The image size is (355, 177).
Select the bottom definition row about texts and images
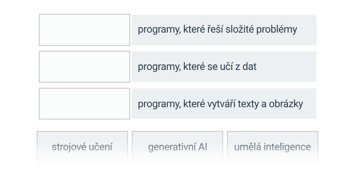coord(224,104)
